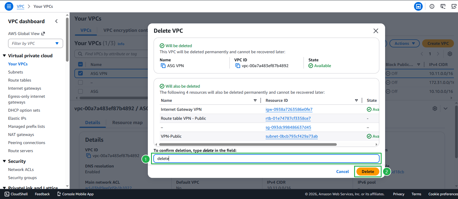Focus the Find VPCs search box
This screenshot has width=458, height=199.
pyautogui.click(x=111, y=54)
